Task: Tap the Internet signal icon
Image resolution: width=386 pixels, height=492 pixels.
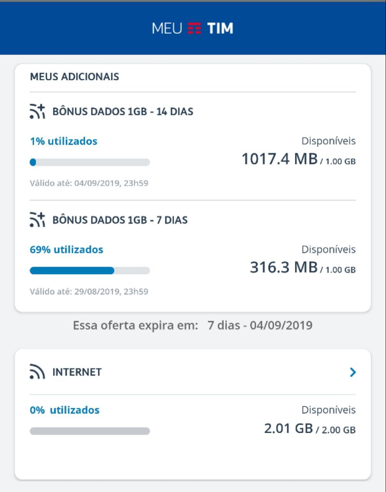Action: [37, 372]
